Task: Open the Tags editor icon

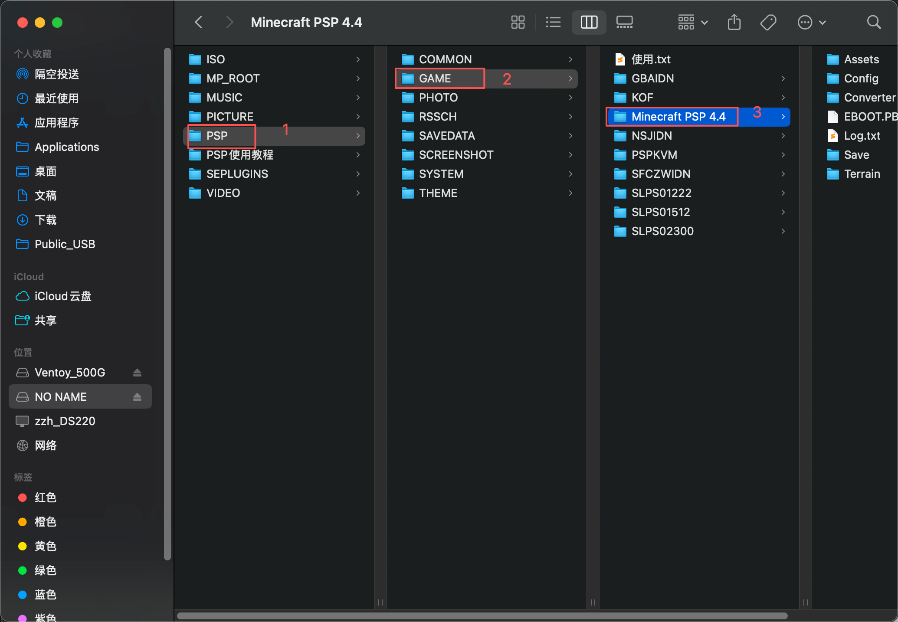Action: 768,22
